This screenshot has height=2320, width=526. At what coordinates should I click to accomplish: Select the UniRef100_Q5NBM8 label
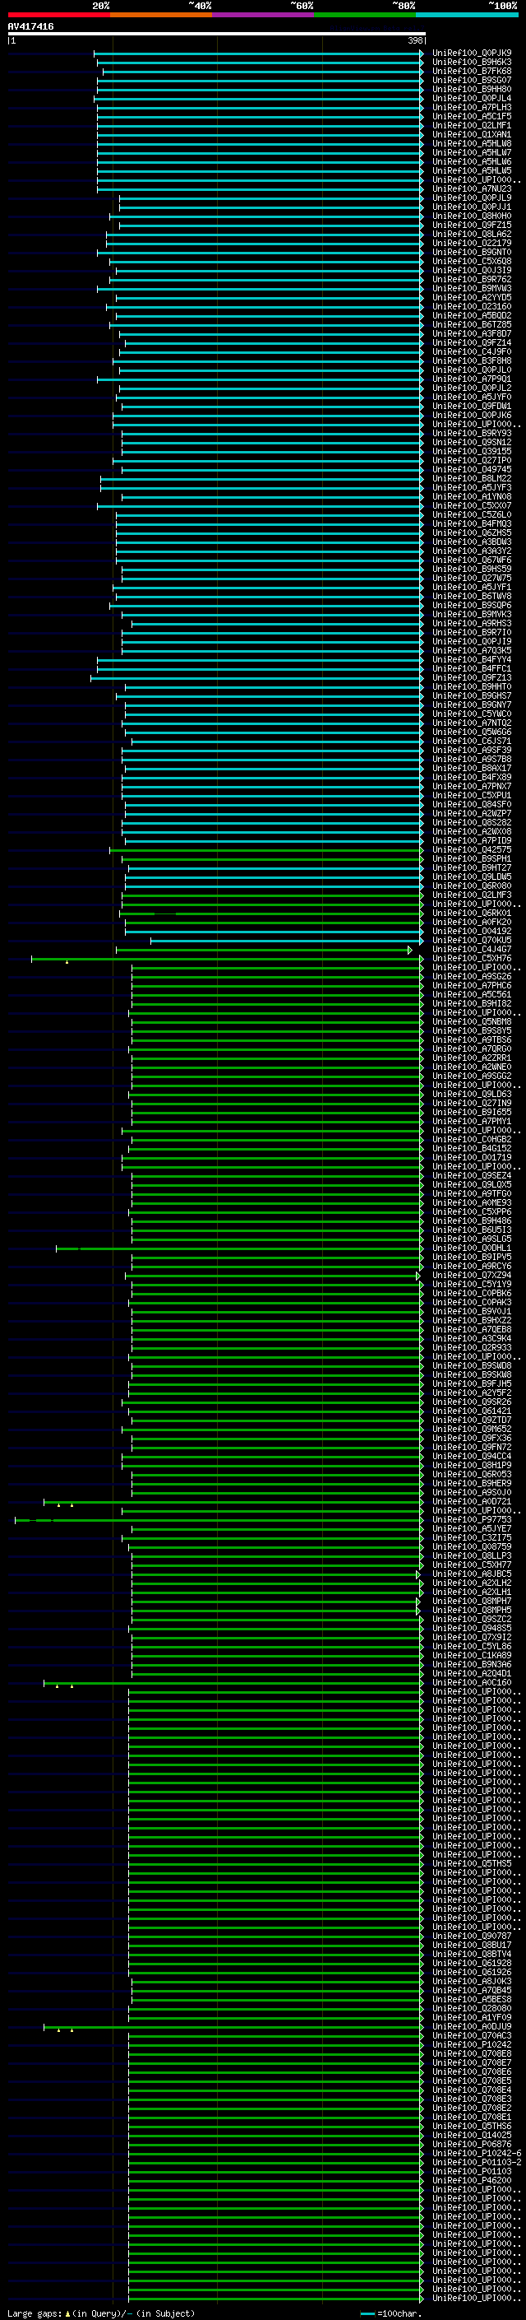472,1022
